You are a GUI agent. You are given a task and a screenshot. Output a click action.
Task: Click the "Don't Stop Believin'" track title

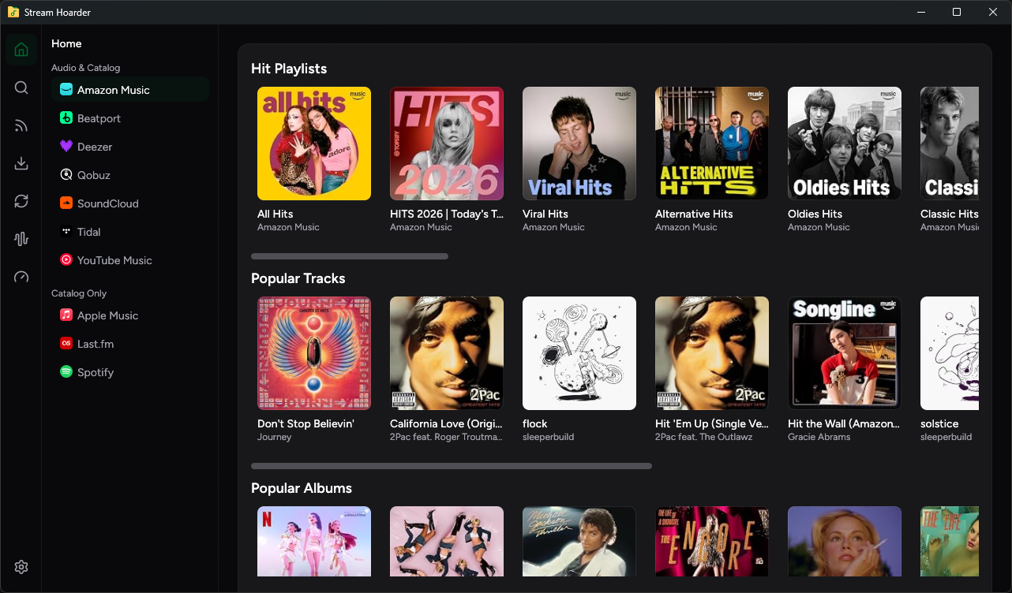coord(305,423)
